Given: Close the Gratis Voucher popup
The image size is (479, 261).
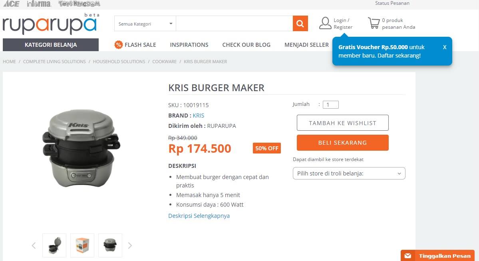Looking at the screenshot, I should (445, 47).
